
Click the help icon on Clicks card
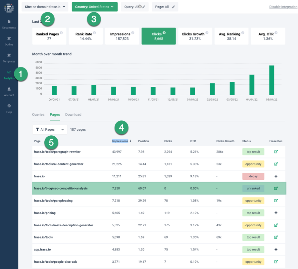(x=164, y=33)
